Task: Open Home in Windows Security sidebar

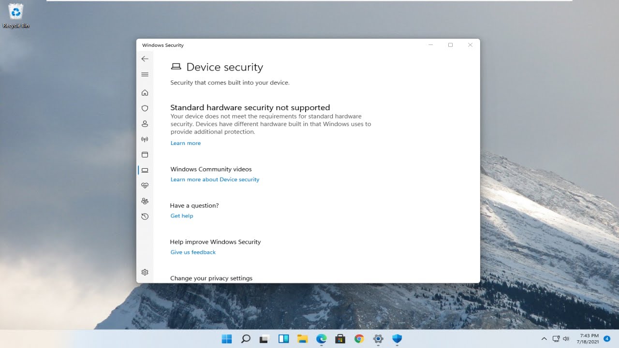Action: (145, 93)
